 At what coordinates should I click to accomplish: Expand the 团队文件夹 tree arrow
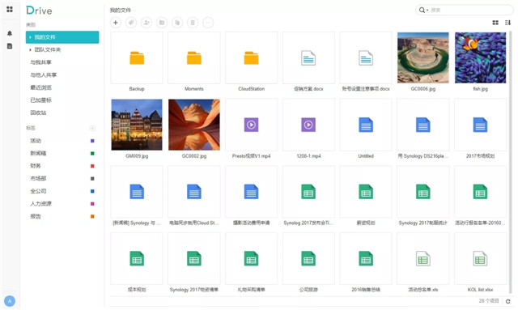(x=30, y=49)
